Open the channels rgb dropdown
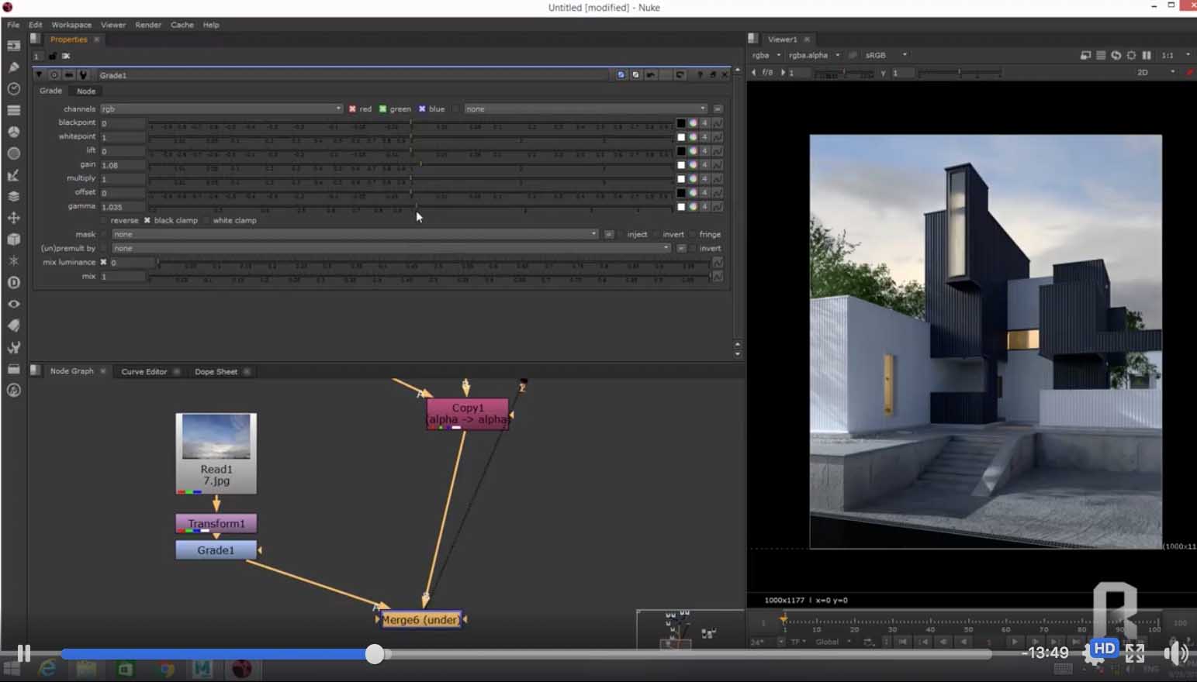The height and width of the screenshot is (682, 1197). [x=221, y=109]
